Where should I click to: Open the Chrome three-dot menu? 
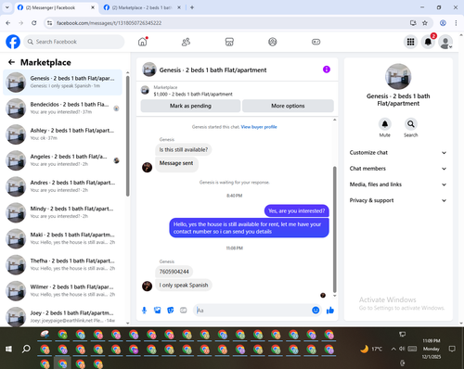[456, 23]
